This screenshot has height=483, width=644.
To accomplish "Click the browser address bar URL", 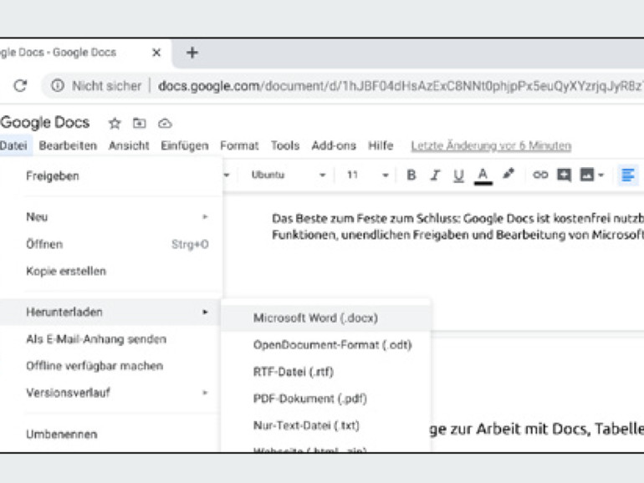I will (x=401, y=86).
